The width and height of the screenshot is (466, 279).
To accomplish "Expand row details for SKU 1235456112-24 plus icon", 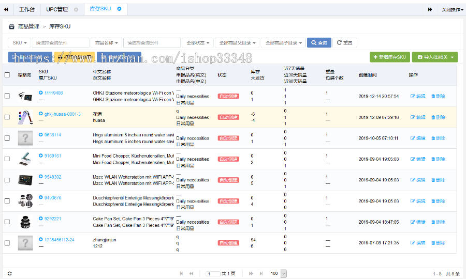I will pos(41,239).
